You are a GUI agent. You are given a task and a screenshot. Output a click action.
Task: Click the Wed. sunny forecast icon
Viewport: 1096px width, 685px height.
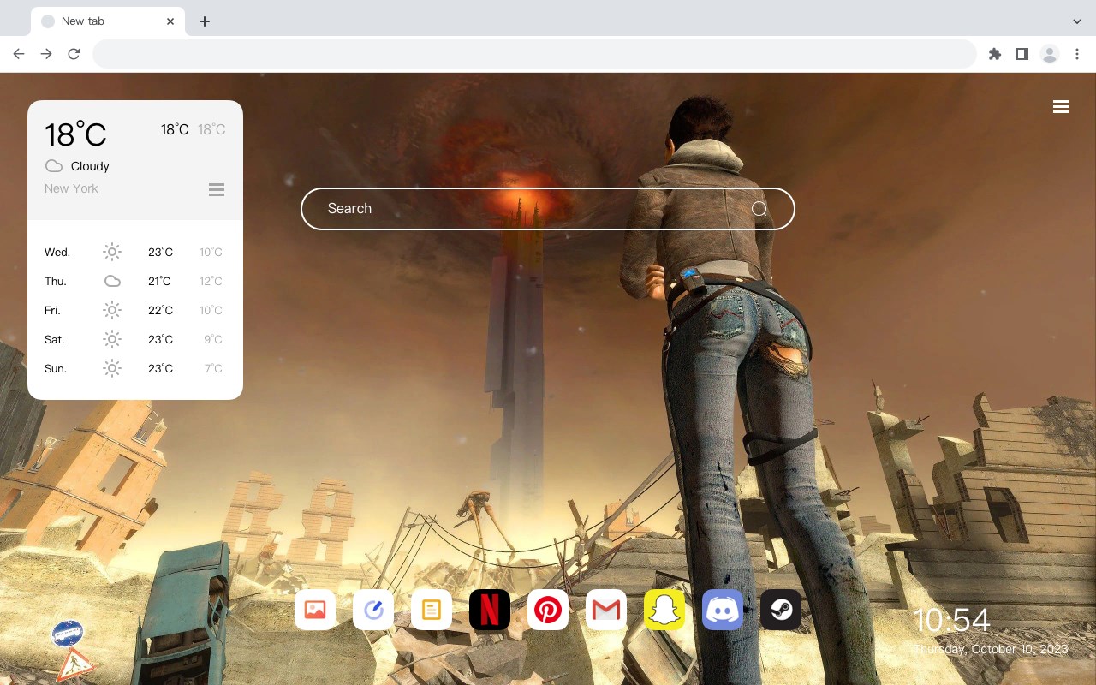point(112,252)
